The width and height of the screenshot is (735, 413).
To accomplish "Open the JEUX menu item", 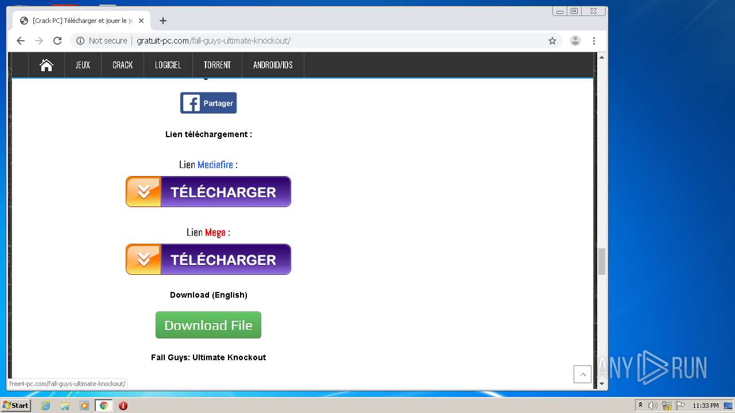I will pos(83,65).
